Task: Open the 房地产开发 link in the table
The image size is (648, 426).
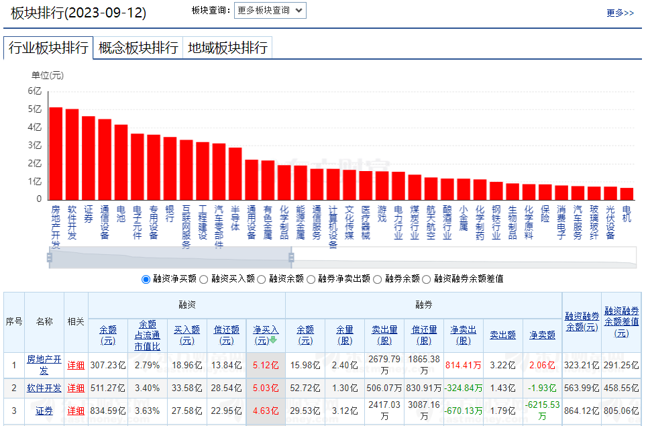Action: 44,365
